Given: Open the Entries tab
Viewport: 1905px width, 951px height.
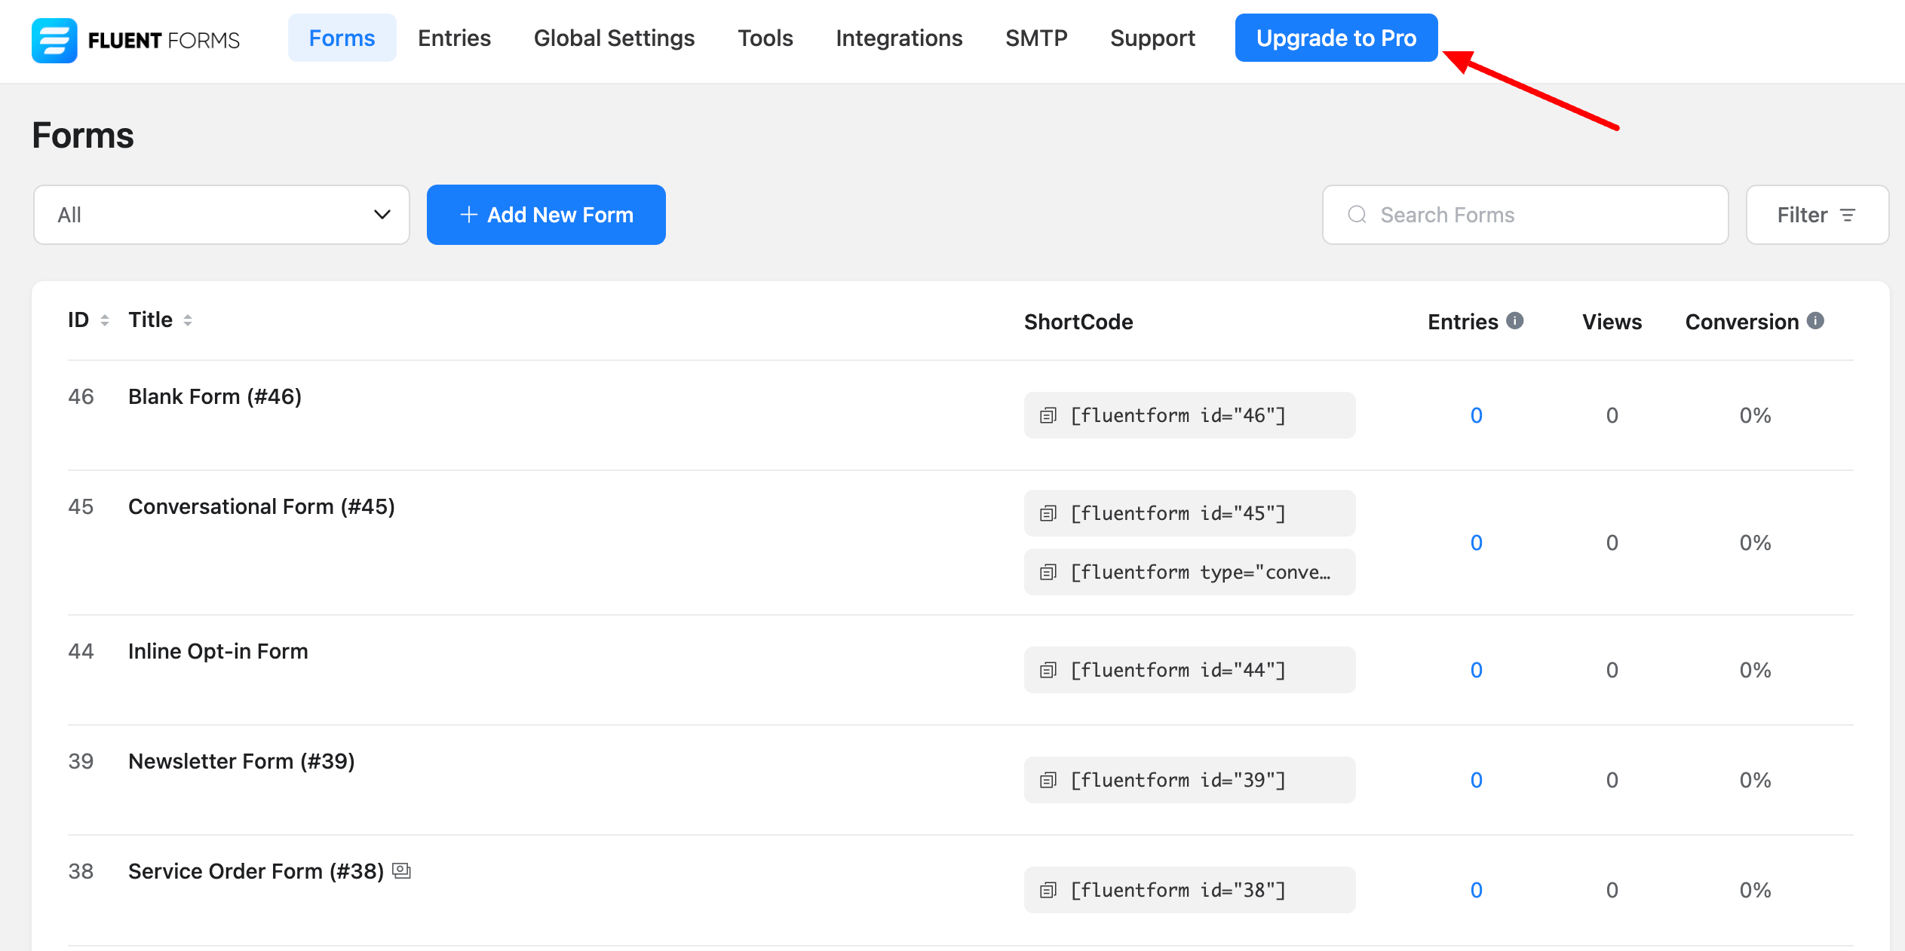Looking at the screenshot, I should 454,38.
